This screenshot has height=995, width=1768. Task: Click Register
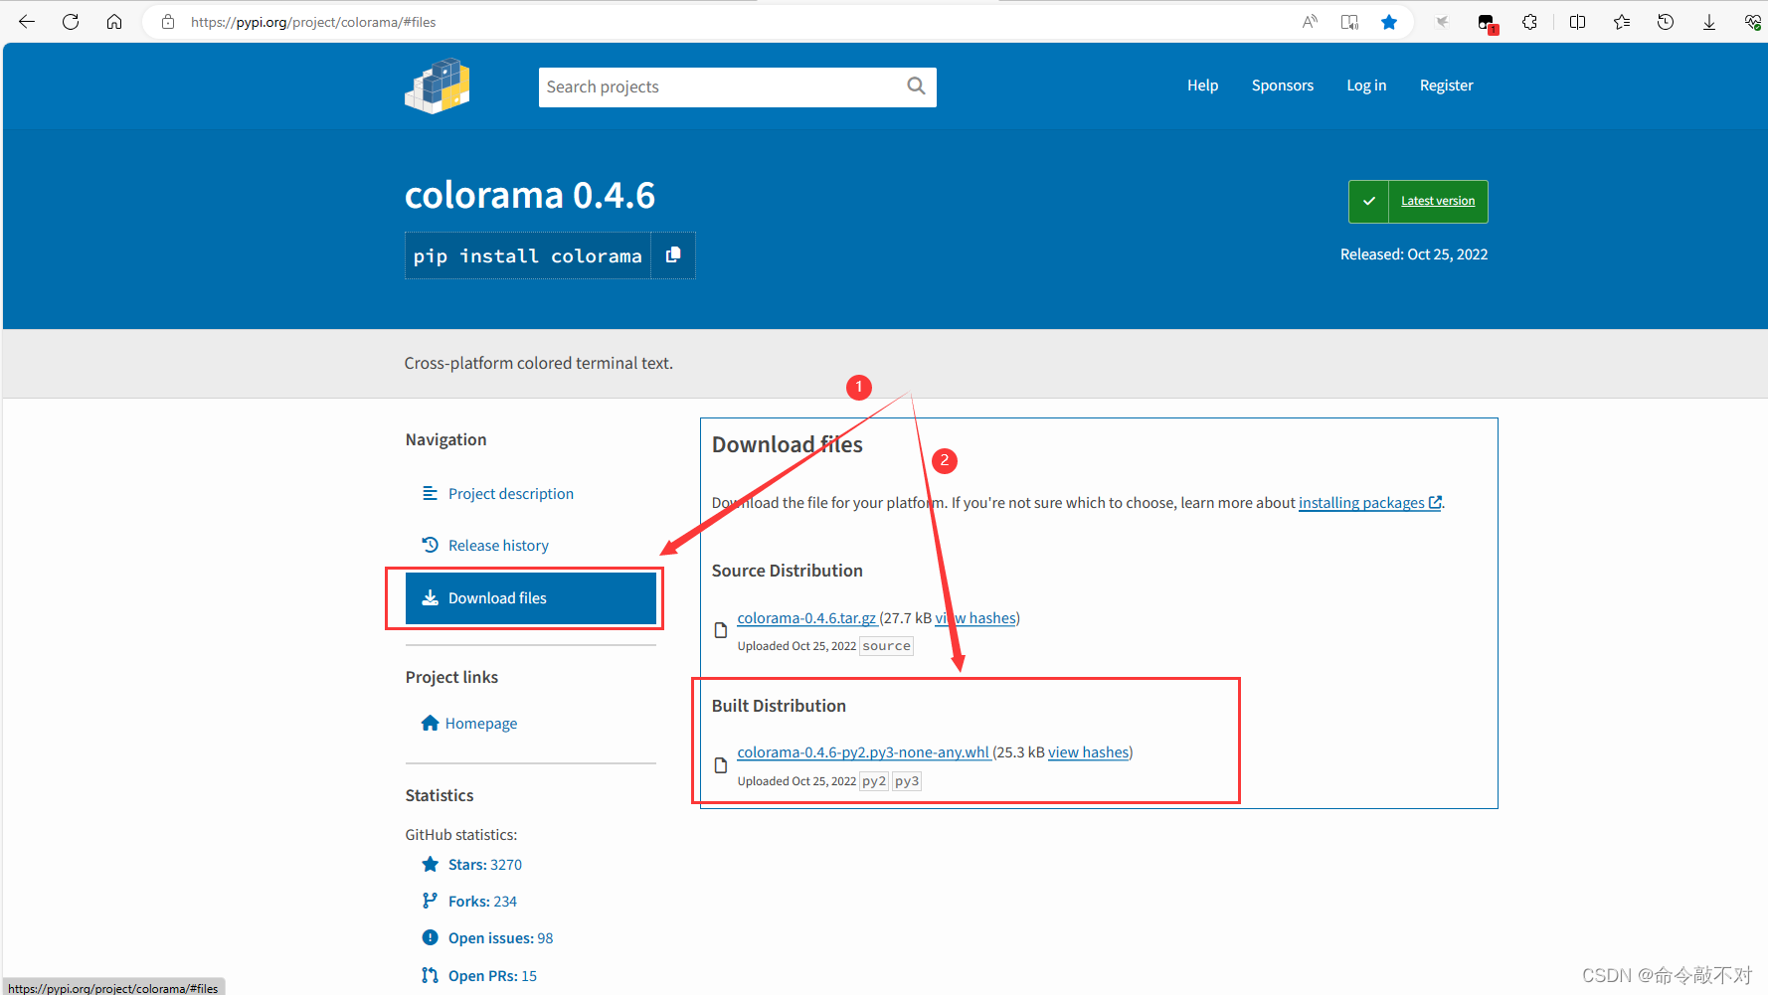tap(1446, 85)
